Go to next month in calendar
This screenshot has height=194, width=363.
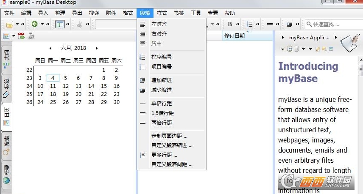pos(97,49)
